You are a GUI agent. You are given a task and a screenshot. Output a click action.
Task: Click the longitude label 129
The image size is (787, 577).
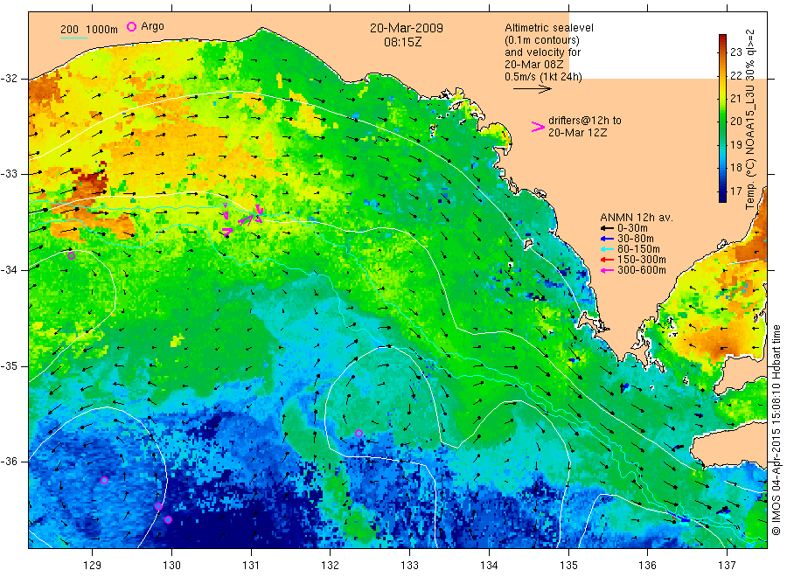(x=93, y=566)
